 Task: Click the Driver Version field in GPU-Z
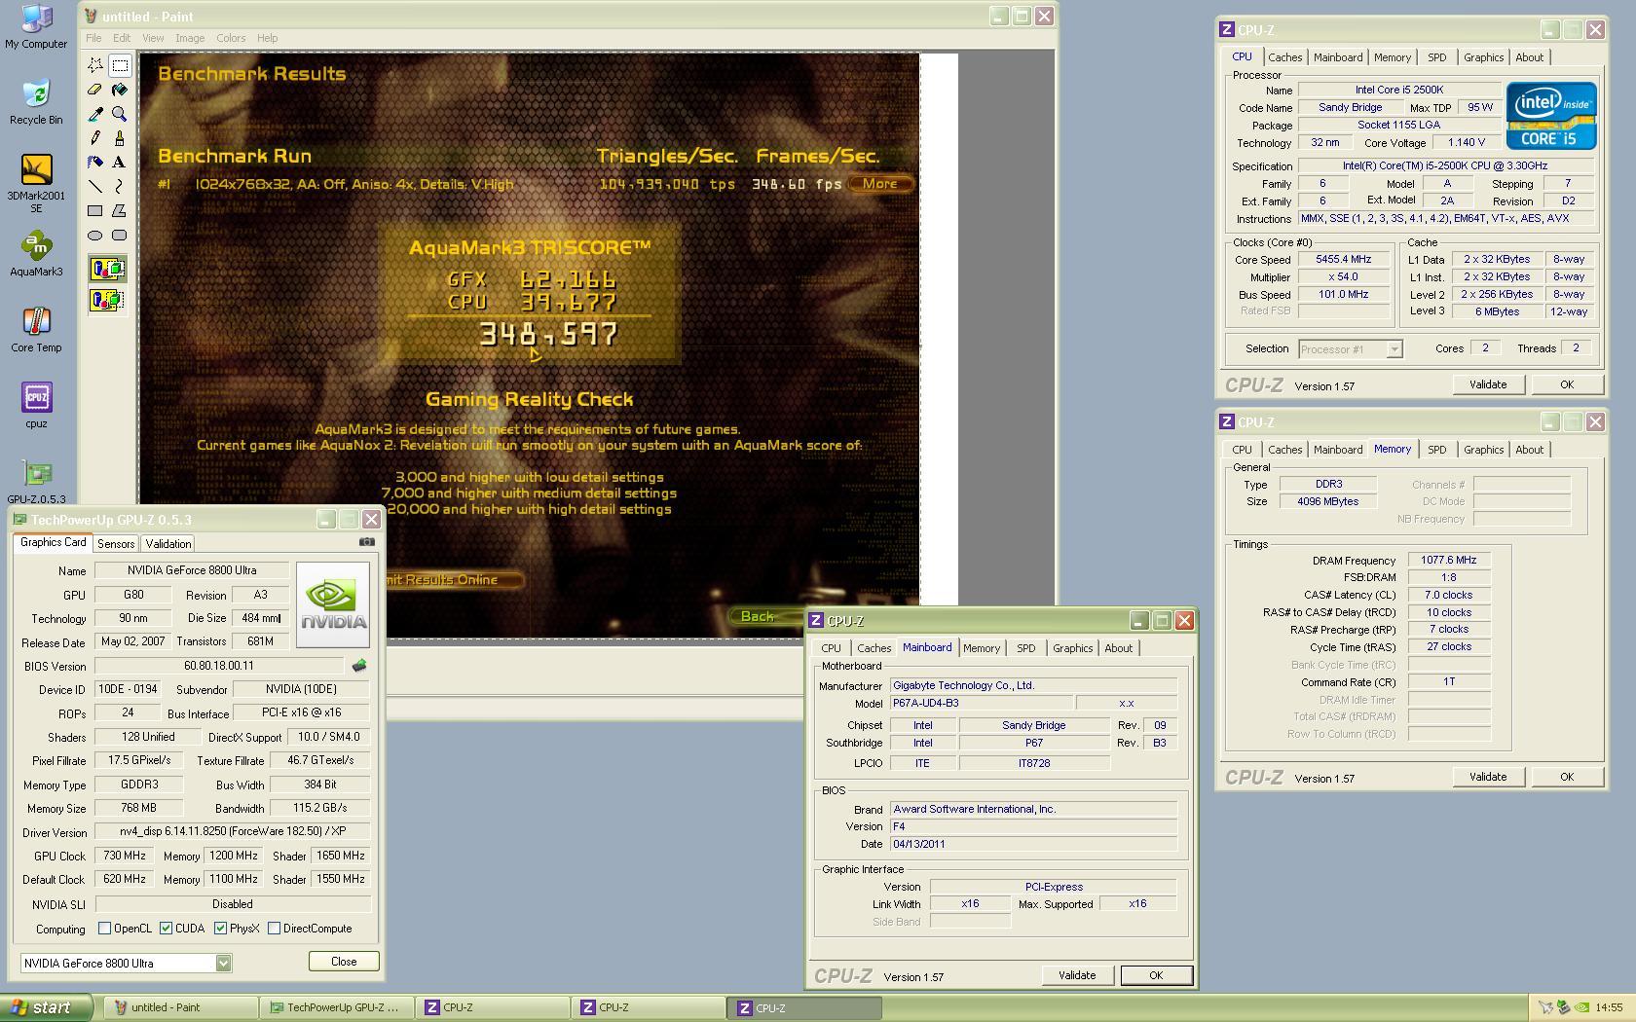coord(232,832)
